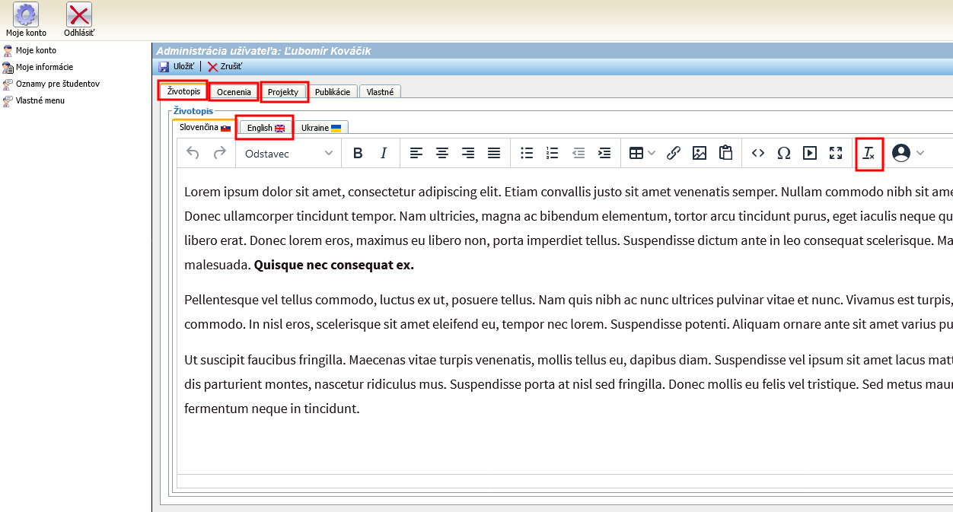Switch to the Ocenenia tab

234,92
